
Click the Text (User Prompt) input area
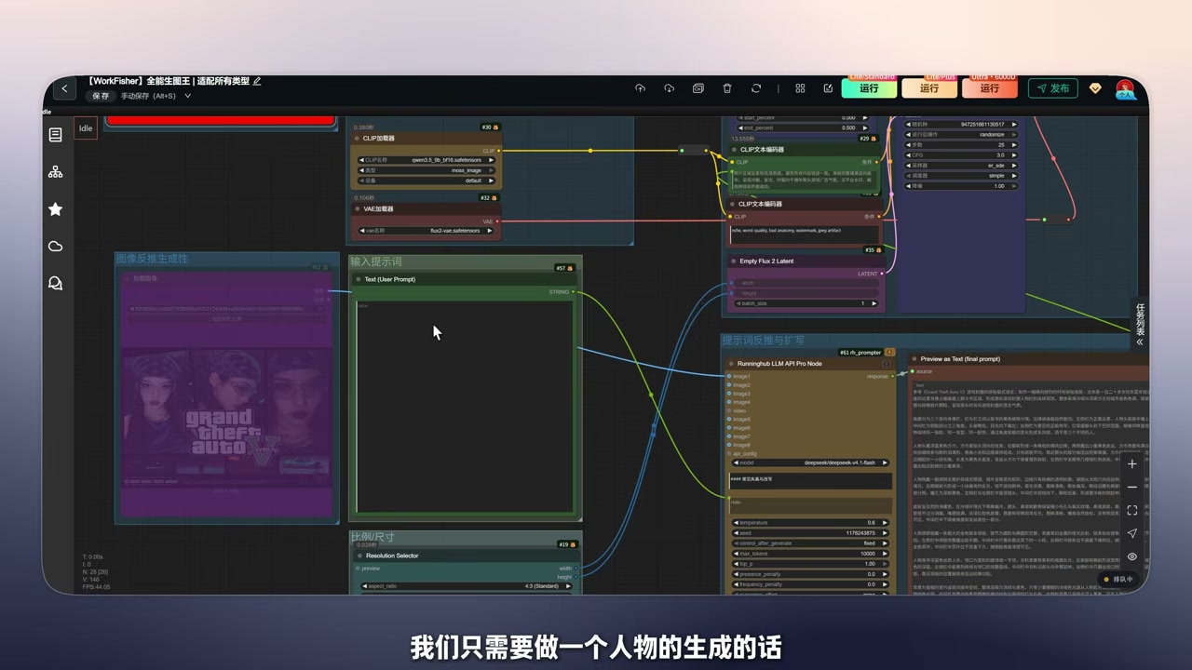pos(465,407)
